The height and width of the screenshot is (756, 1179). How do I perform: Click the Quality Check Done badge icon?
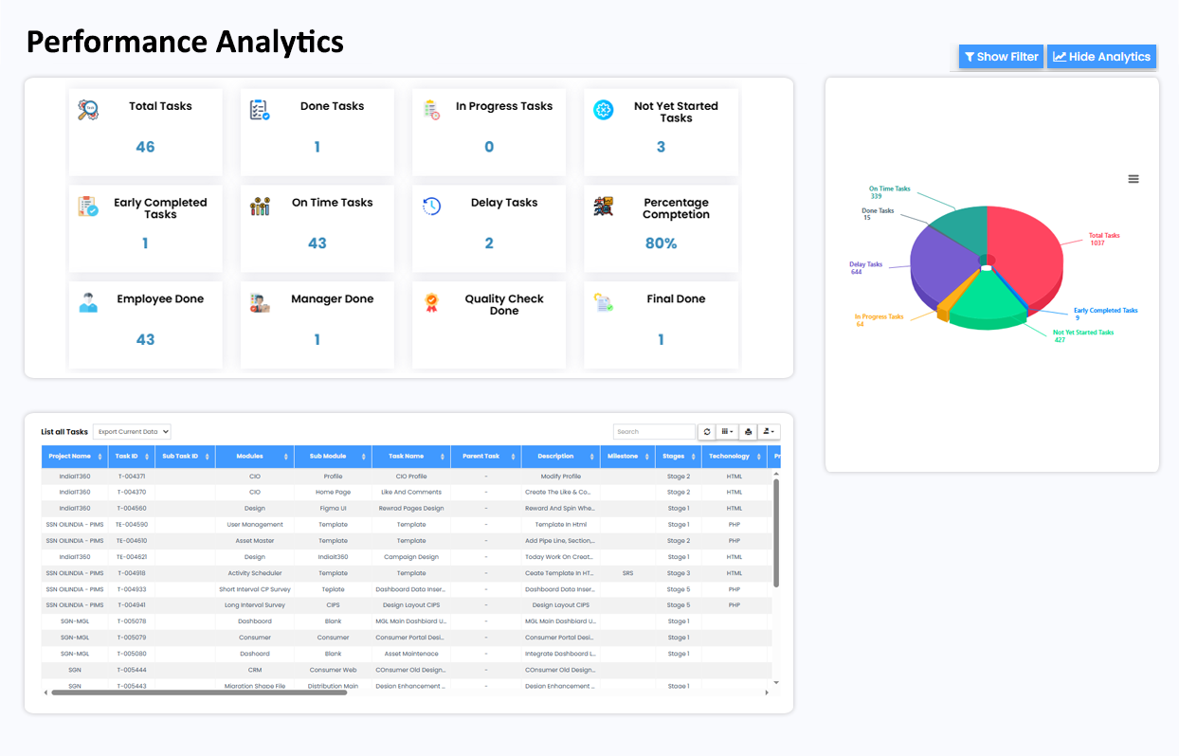coord(431,303)
